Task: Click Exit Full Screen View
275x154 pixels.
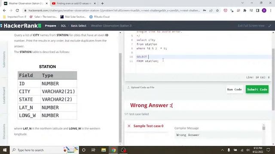Action: 251,26
